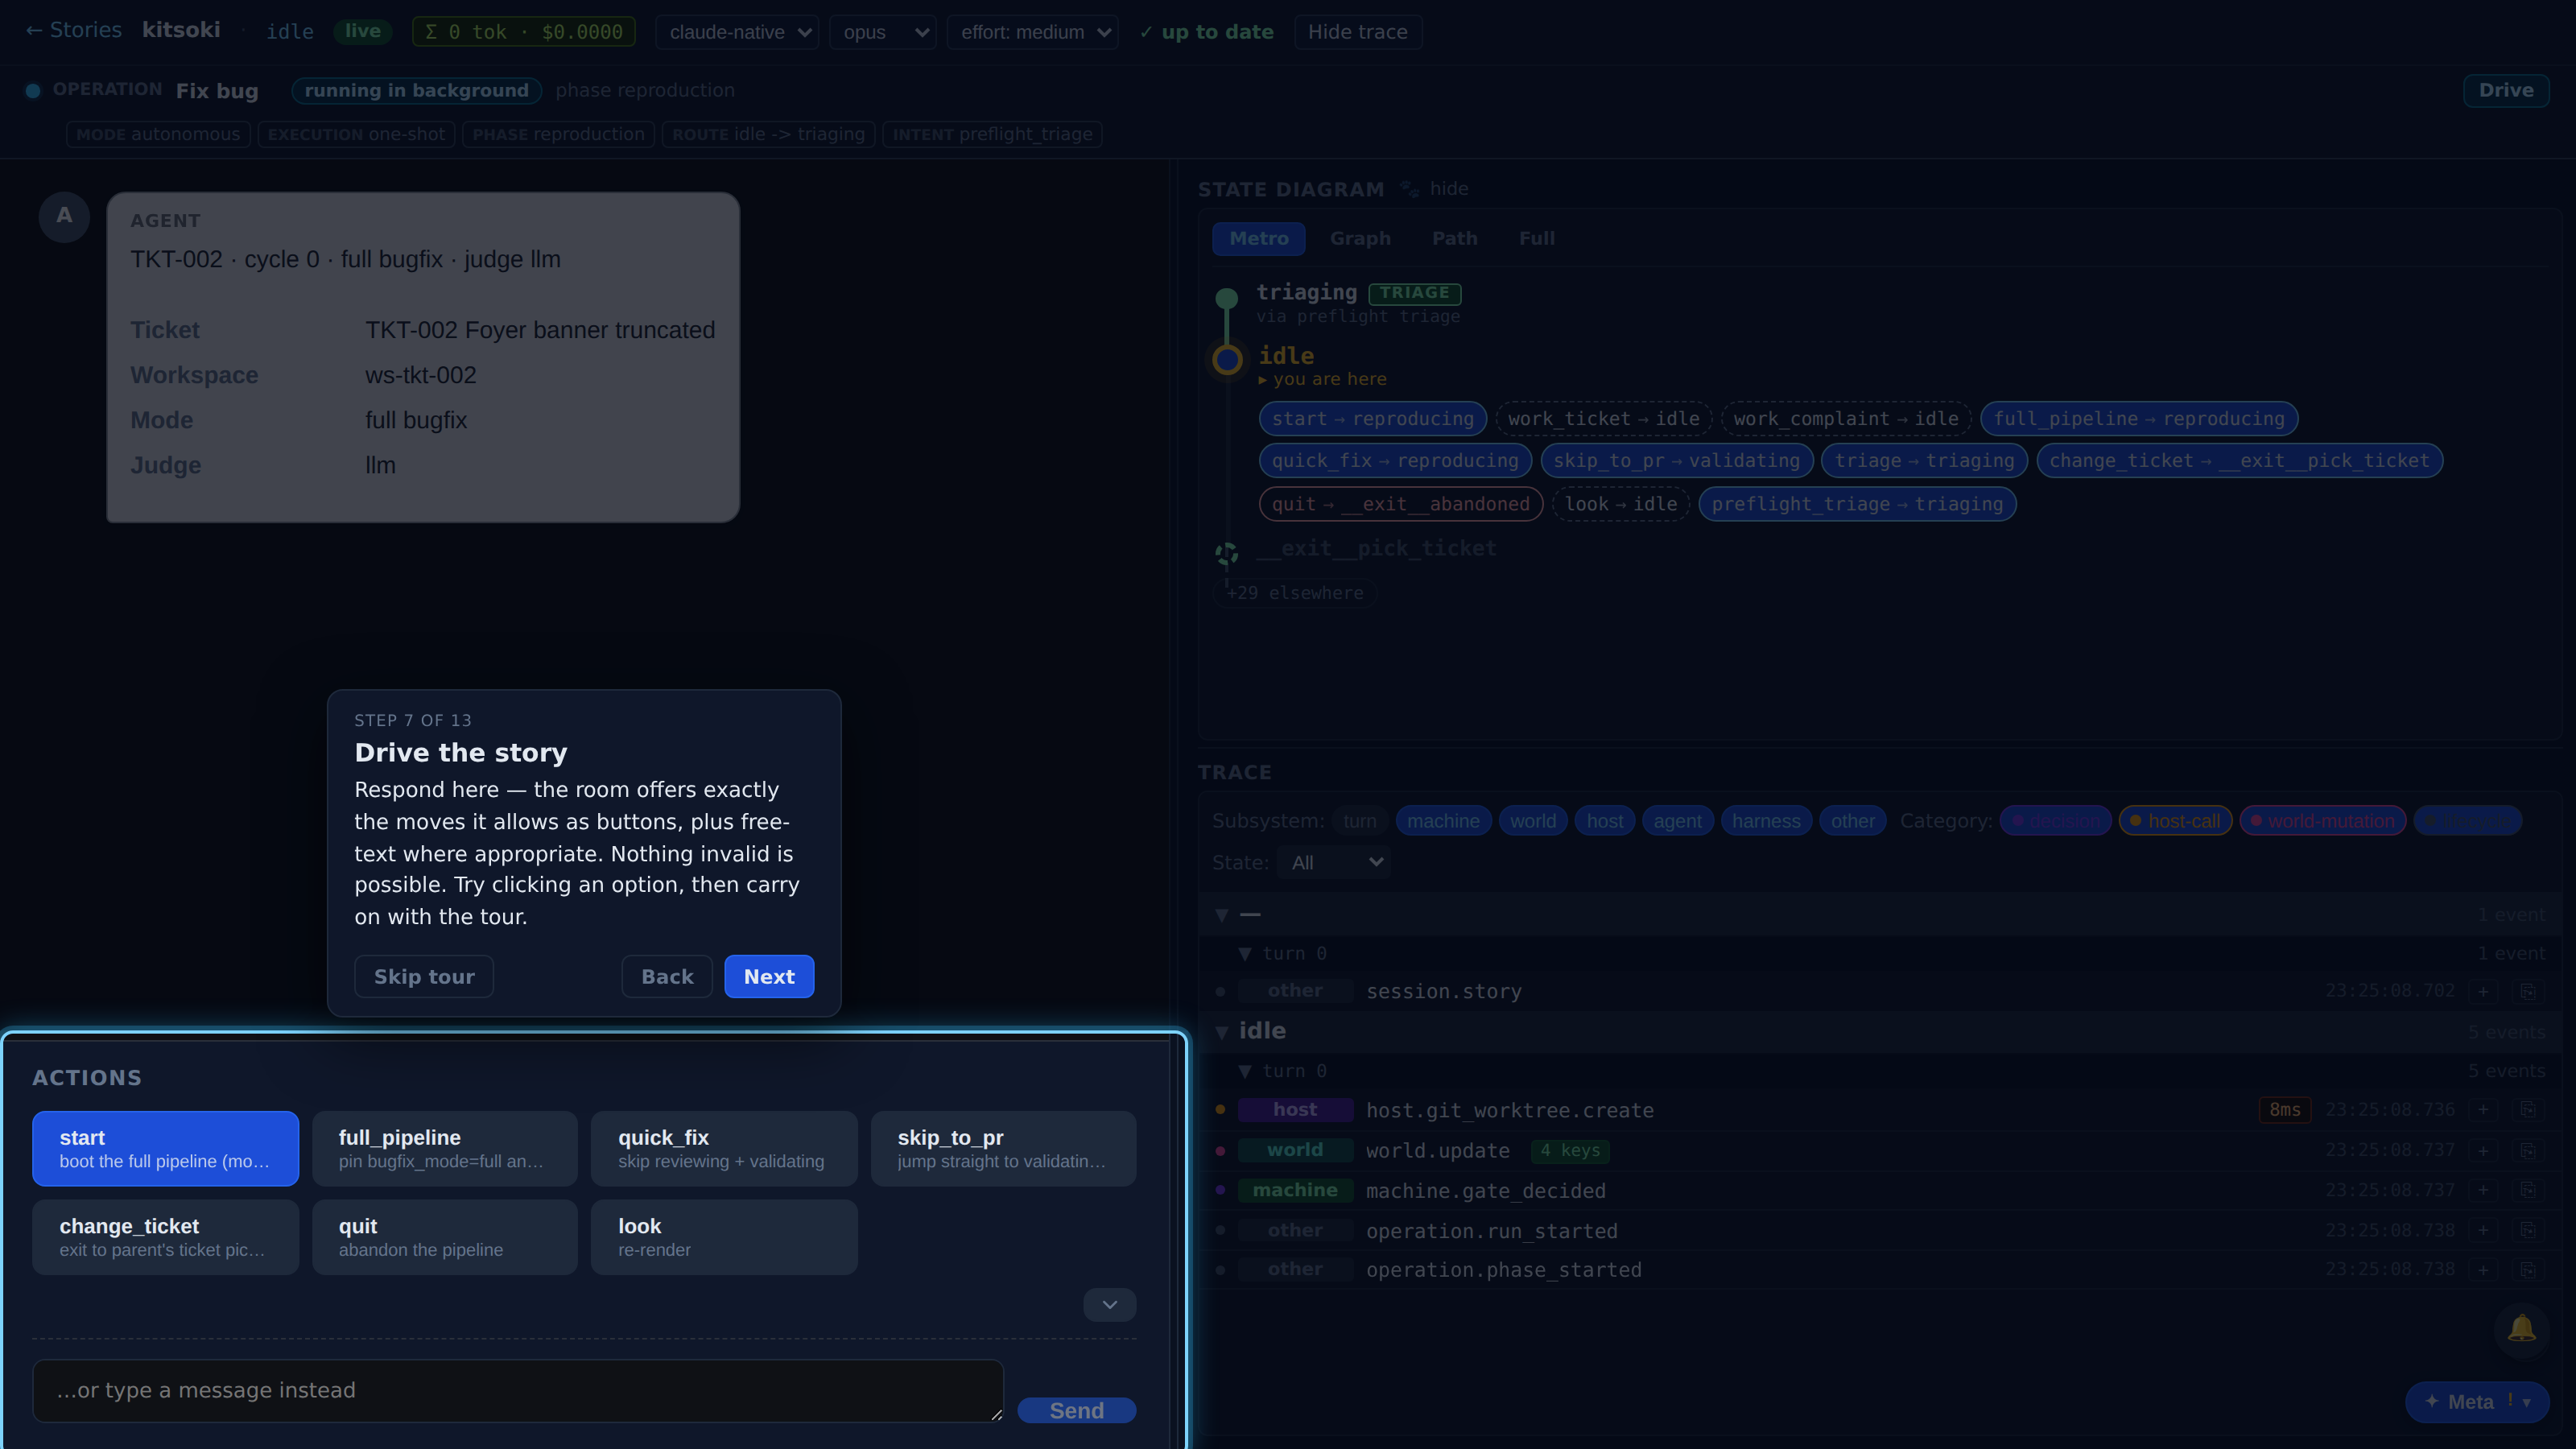The height and width of the screenshot is (1449, 2576).
Task: Click the message input field
Action: (x=518, y=1391)
